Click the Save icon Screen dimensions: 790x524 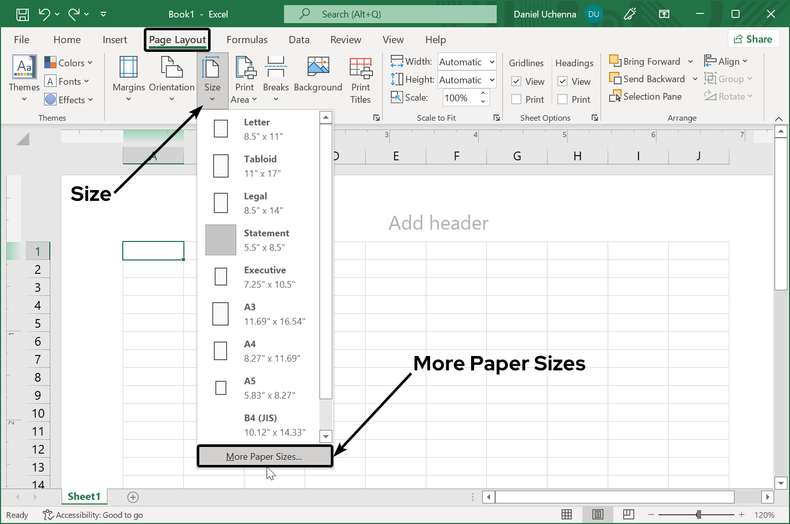pyautogui.click(x=22, y=14)
